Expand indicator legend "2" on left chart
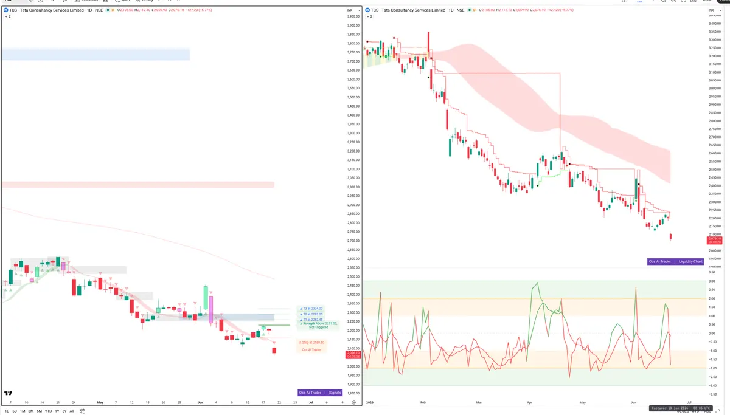 pyautogui.click(x=8, y=16)
